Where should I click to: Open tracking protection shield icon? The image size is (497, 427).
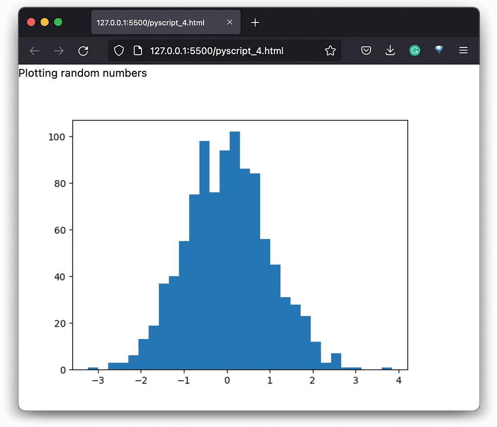119,50
